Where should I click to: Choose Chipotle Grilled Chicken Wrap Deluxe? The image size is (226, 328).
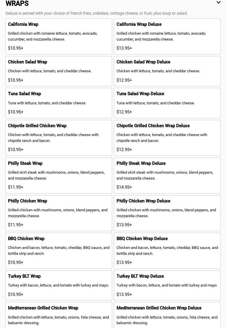pos(167,138)
